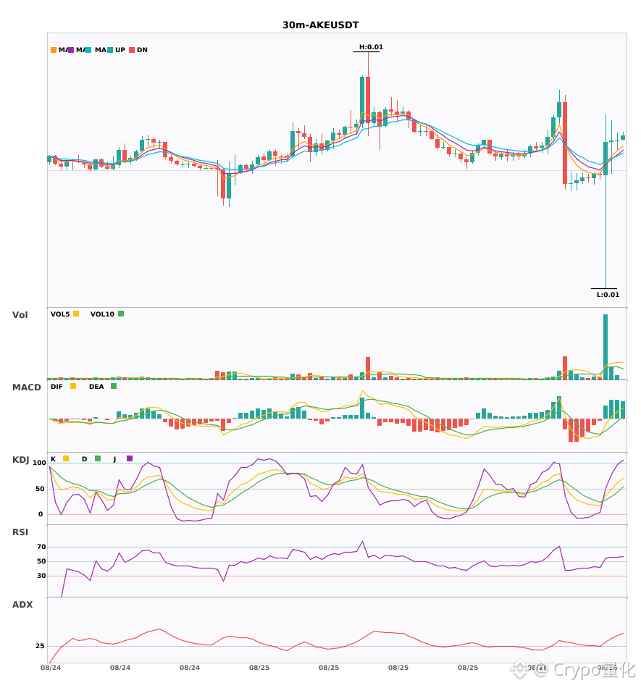Image resolution: width=641 pixels, height=688 pixels.
Task: Click the 30 value on RSI axis
Action: click(x=42, y=576)
